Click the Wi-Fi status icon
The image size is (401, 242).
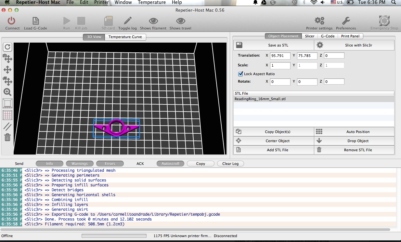[314, 2]
